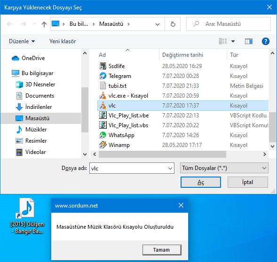Click the İptal button
The width and height of the screenshot is (277, 262).
247,182
